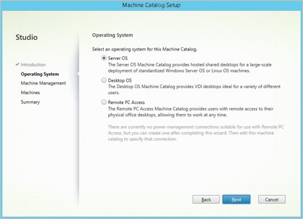303x219 pixels.
Task: Enable the Remote PC Access option
Action: 104,102
